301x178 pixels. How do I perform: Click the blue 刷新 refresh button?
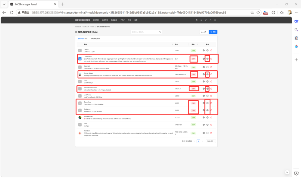[x=213, y=32]
